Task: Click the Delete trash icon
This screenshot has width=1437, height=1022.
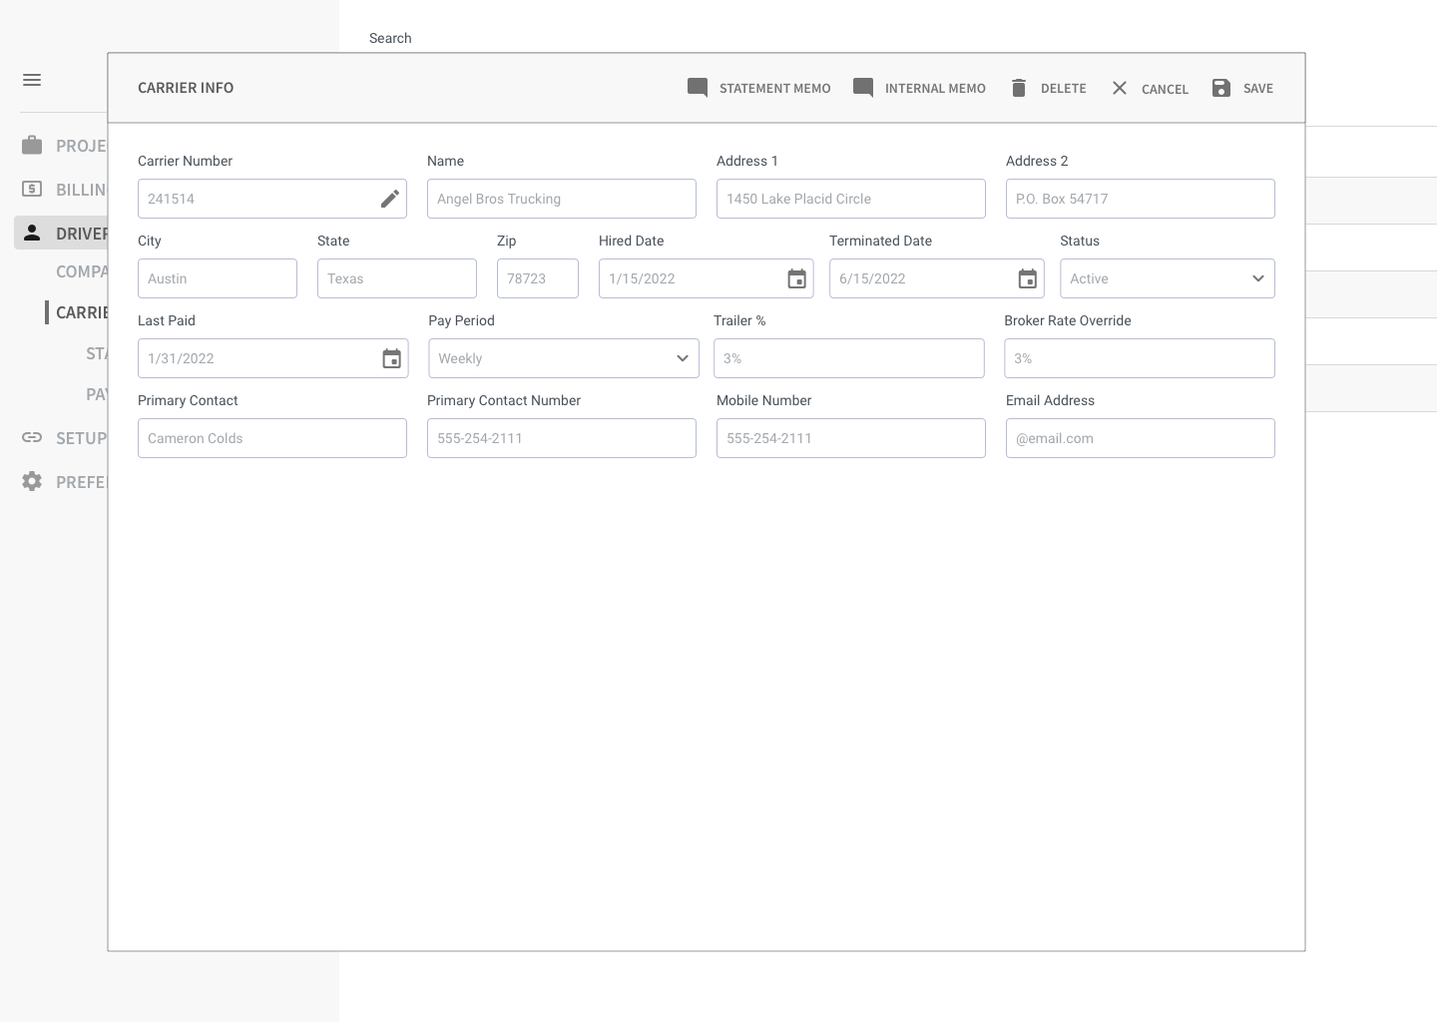Action: 1019,88
